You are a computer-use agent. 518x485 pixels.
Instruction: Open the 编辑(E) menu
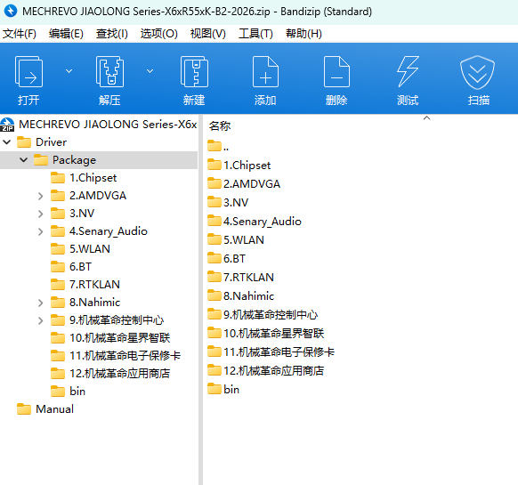pos(66,33)
